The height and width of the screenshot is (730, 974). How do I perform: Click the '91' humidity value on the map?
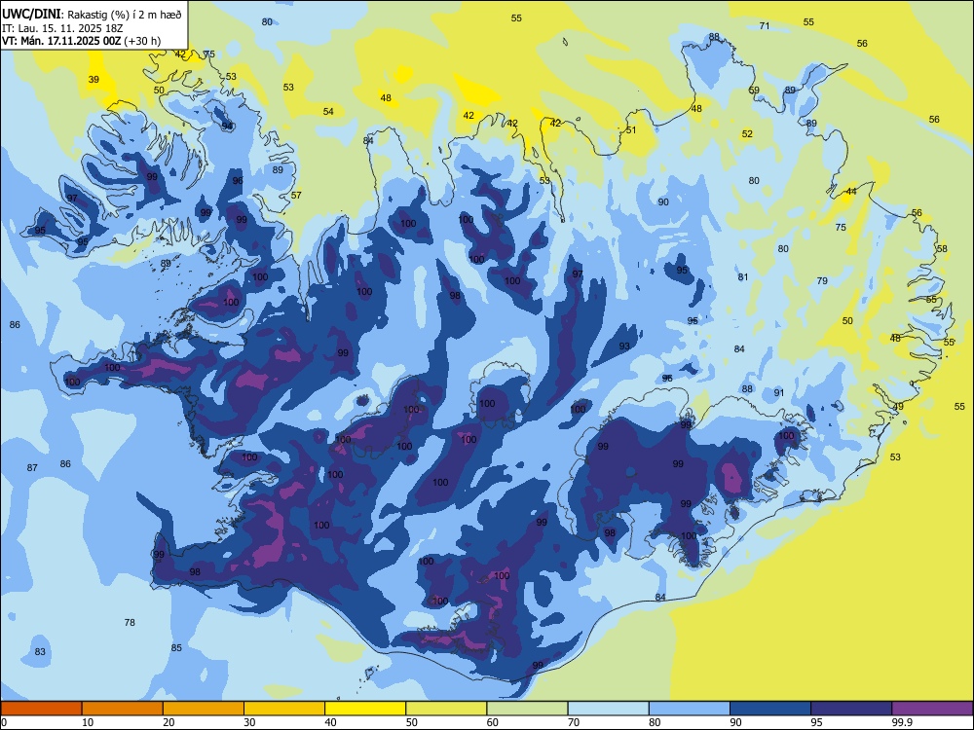point(779,393)
